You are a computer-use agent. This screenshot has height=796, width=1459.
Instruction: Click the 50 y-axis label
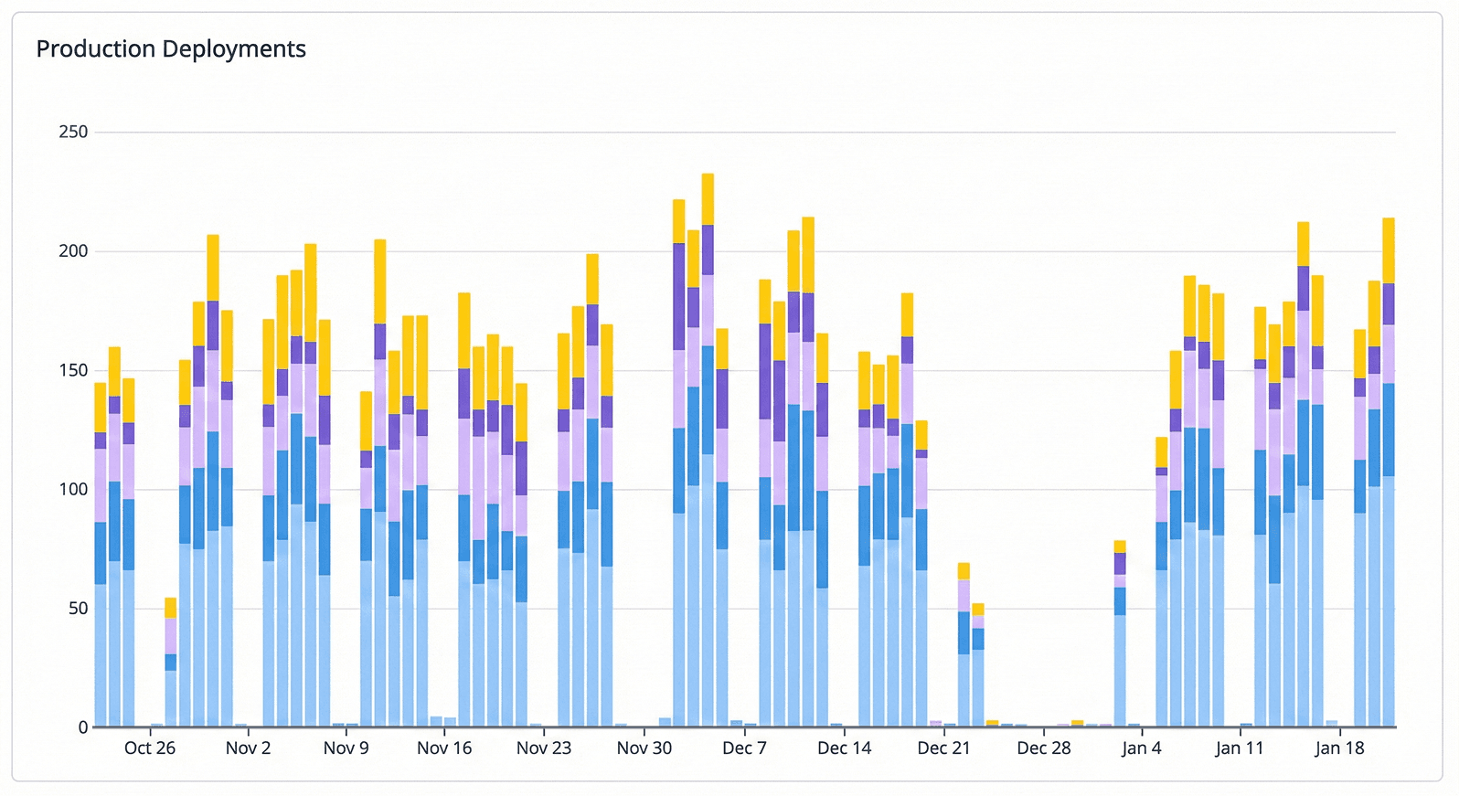pyautogui.click(x=78, y=609)
